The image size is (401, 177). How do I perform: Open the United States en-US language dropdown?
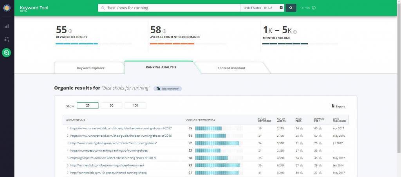[x=262, y=8]
